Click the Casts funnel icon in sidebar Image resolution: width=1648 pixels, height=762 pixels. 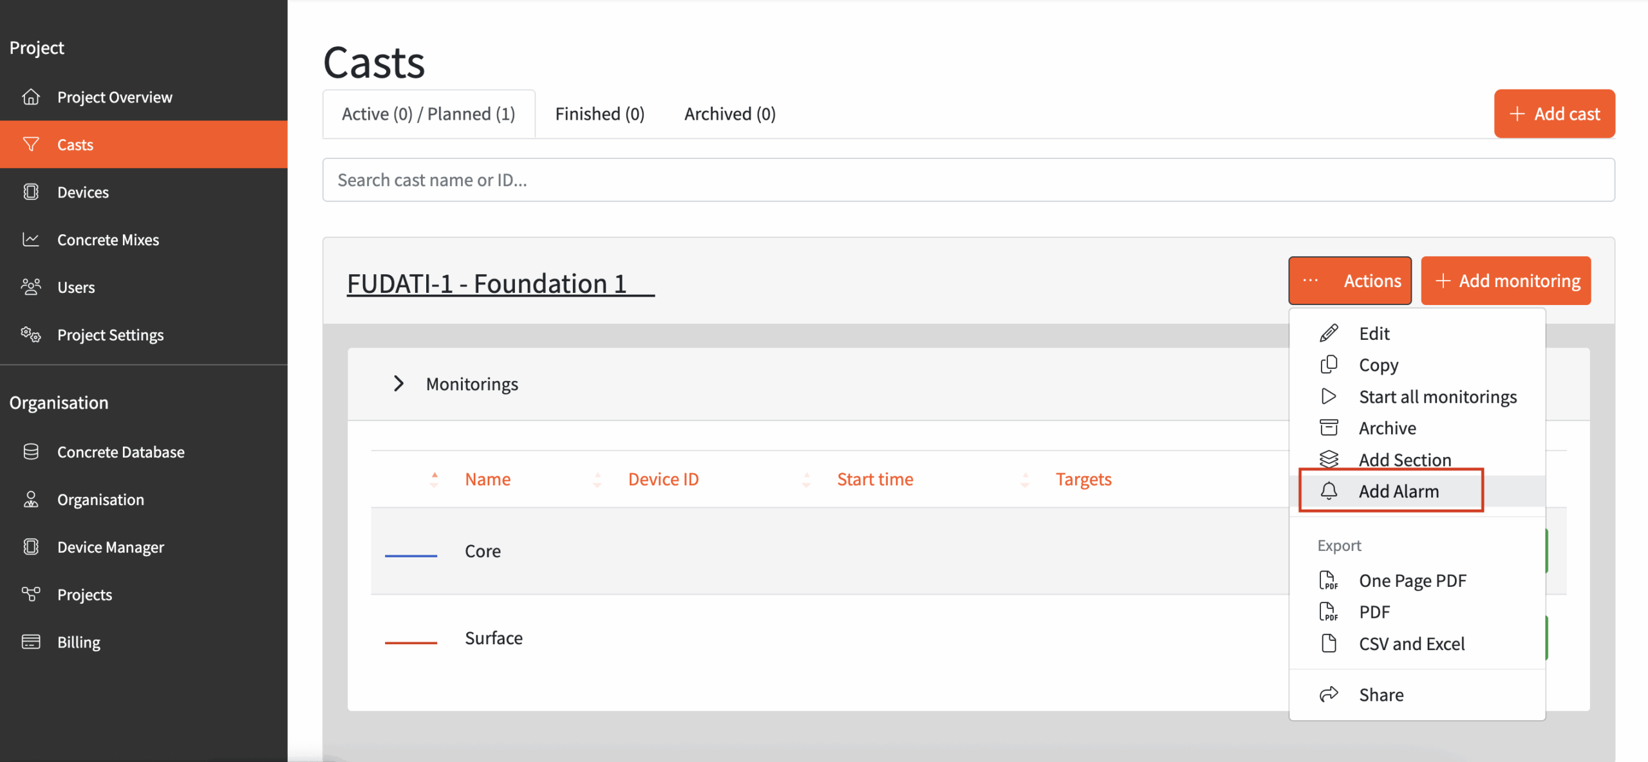(x=30, y=144)
